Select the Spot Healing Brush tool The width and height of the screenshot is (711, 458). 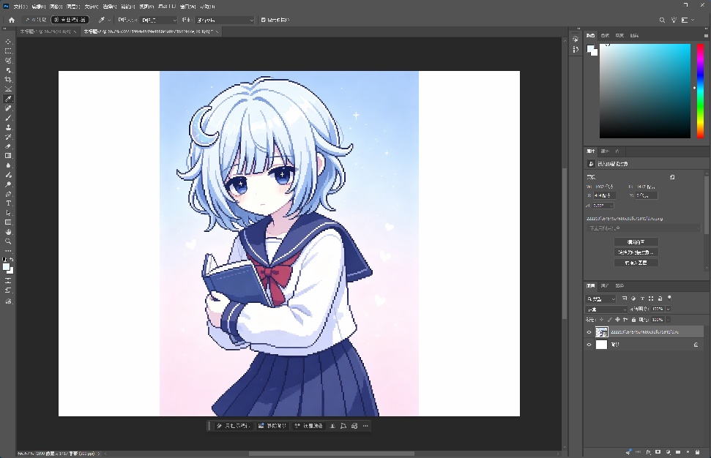(8, 108)
